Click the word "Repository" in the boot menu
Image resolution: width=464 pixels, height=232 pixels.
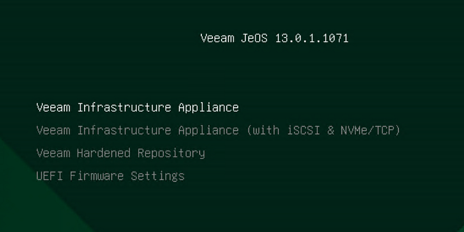click(171, 153)
